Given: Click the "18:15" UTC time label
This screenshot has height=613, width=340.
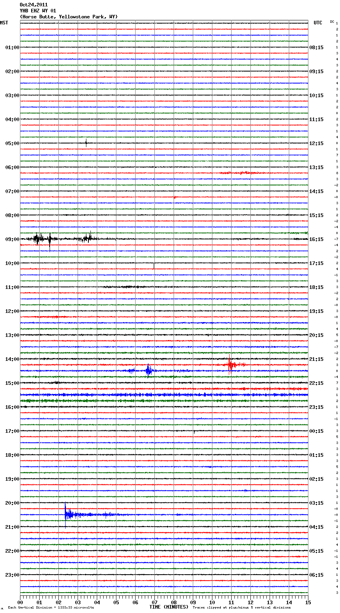Looking at the screenshot, I should [316, 287].
